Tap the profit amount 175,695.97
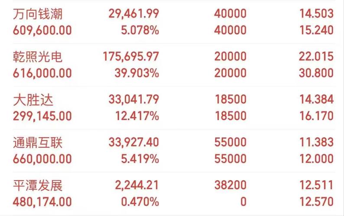Screen dimensions: 344x216 131,57
